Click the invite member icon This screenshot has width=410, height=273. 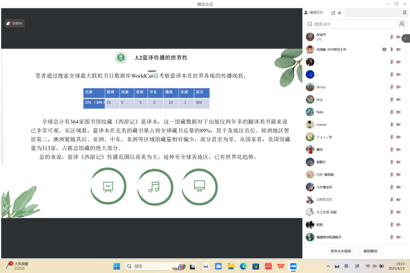click(x=402, y=24)
